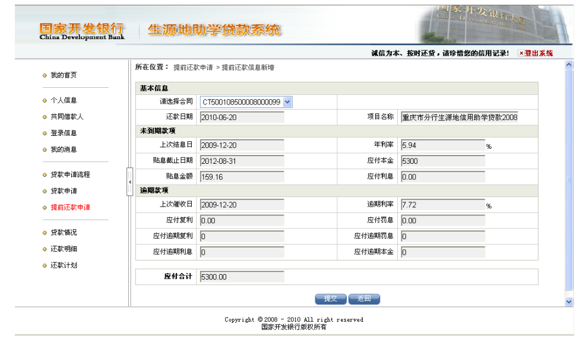Collapse the sidebar using splitter arrow
583x343 pixels.
coord(130,182)
